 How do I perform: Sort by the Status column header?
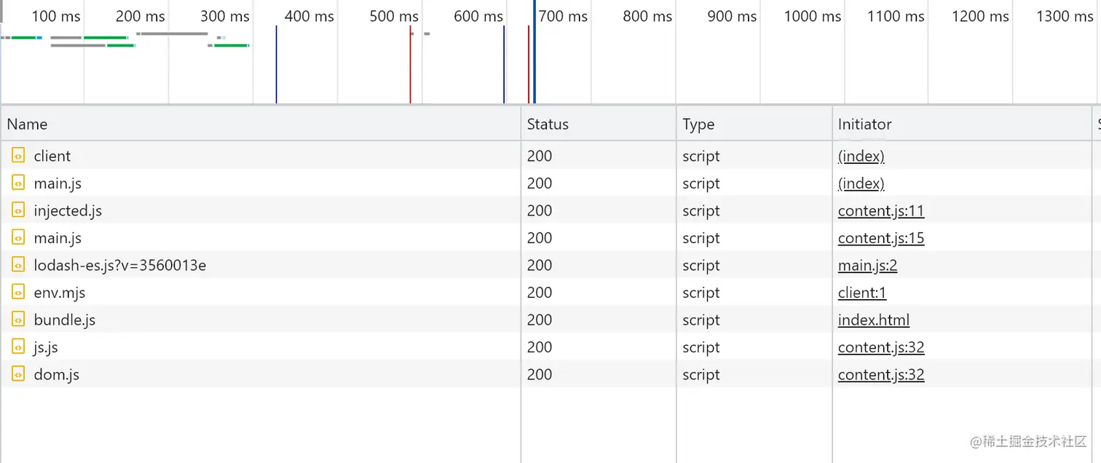tap(548, 124)
